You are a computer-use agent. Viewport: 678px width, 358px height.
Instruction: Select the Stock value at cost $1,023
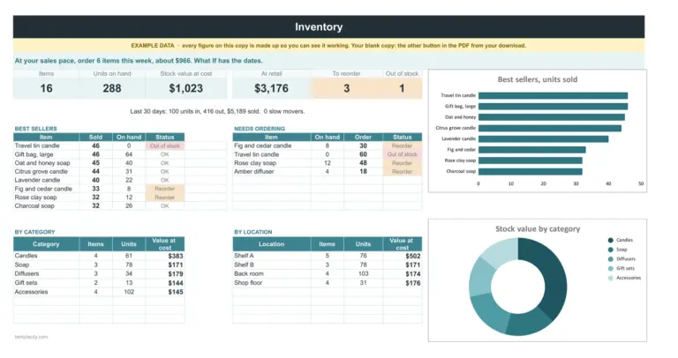point(186,88)
